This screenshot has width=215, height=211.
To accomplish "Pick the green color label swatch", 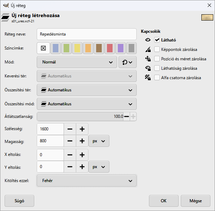I will point(66,48).
